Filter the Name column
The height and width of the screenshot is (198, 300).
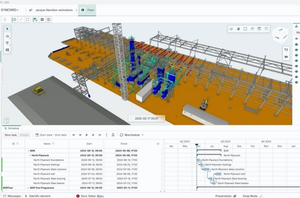[x=53, y=143]
